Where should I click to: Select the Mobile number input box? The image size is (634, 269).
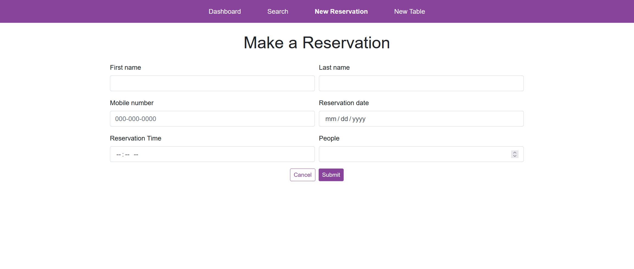212,119
